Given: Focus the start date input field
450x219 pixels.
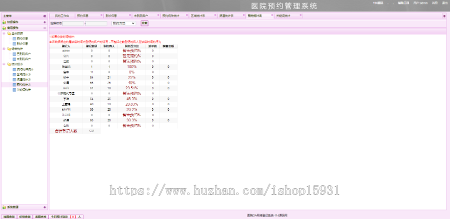Looking at the screenshot, I should 73,23.
